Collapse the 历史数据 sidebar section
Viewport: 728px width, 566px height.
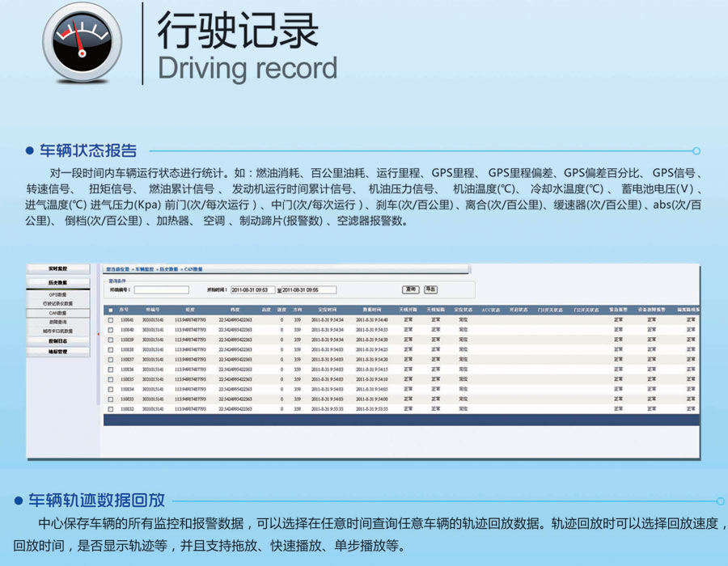58,282
